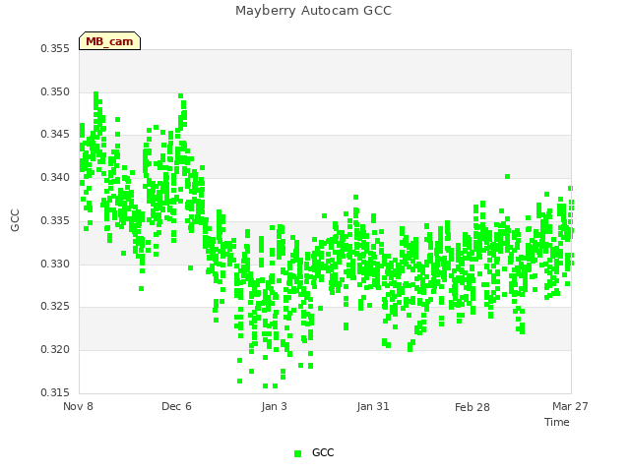
Task: Click the Dec 6 x-axis label
Action: click(x=176, y=406)
